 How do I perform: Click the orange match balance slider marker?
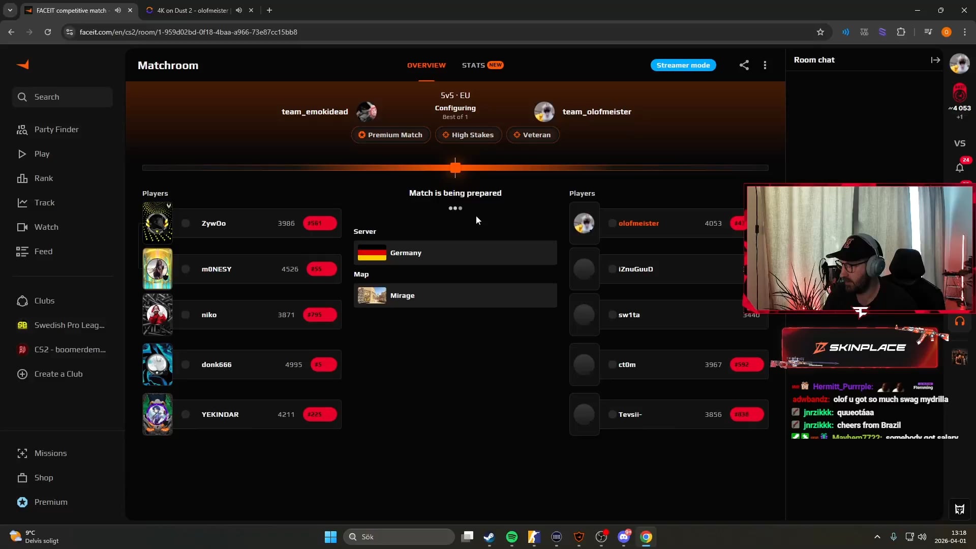coord(455,168)
